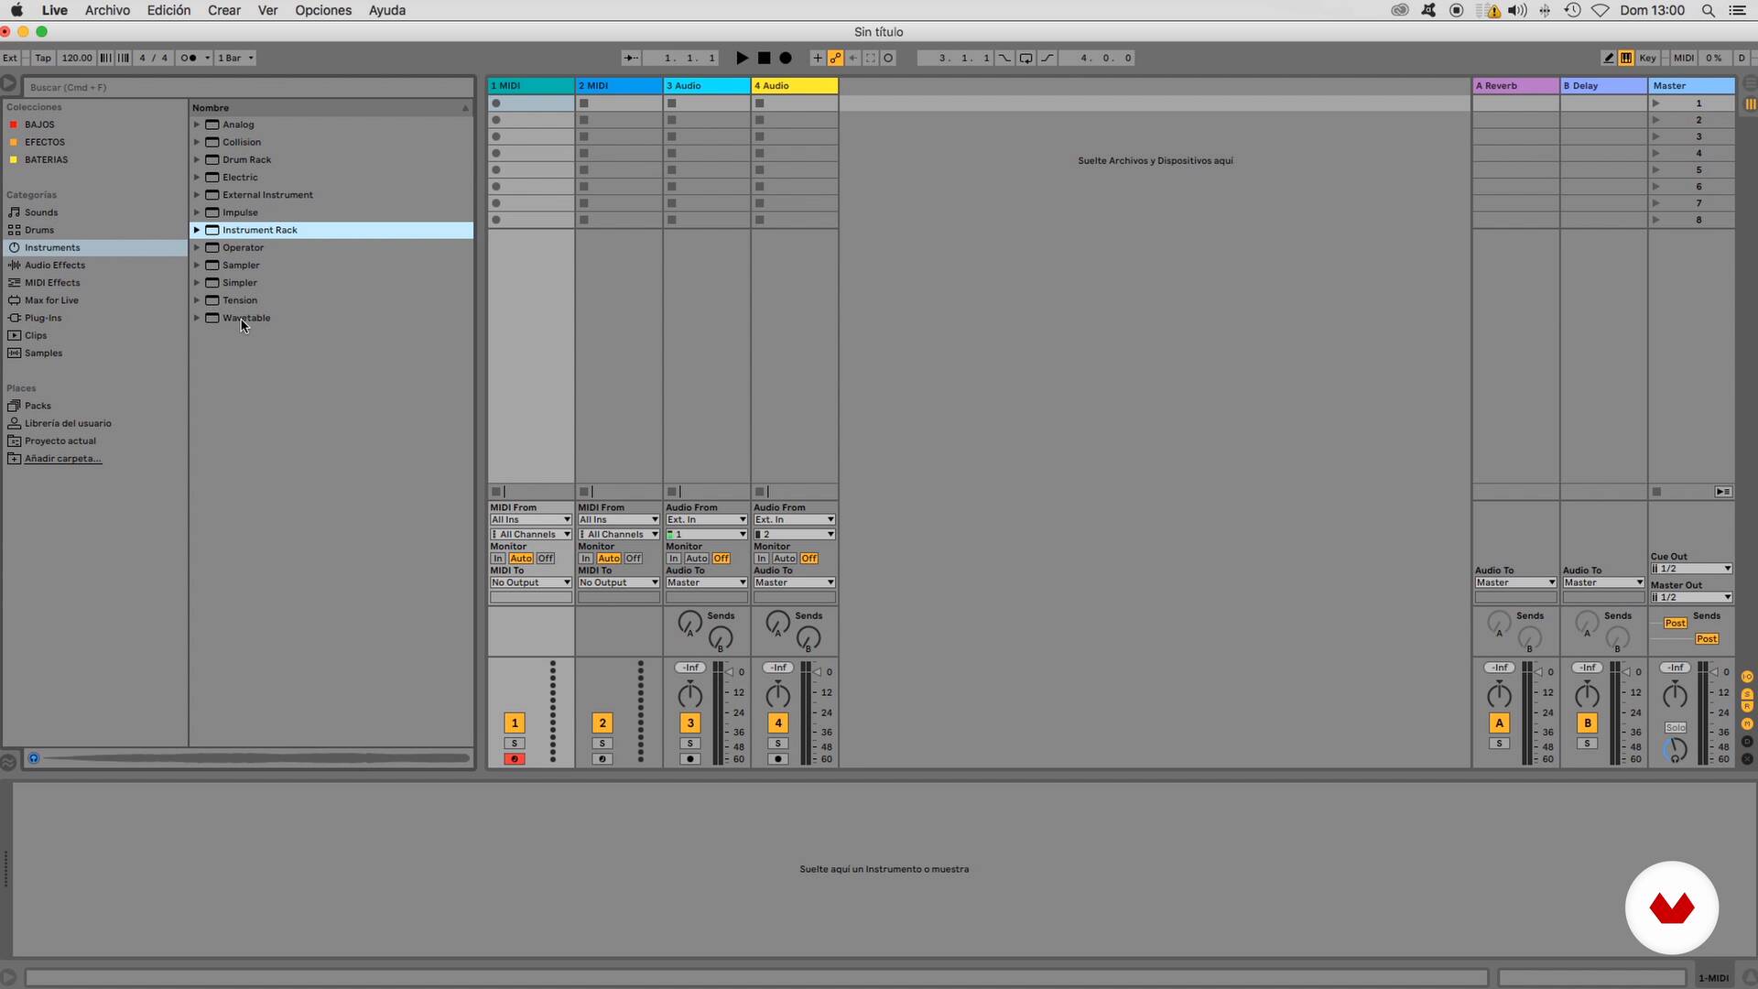Open Clips category in browser
This screenshot has height=989, width=1758.
(x=36, y=335)
